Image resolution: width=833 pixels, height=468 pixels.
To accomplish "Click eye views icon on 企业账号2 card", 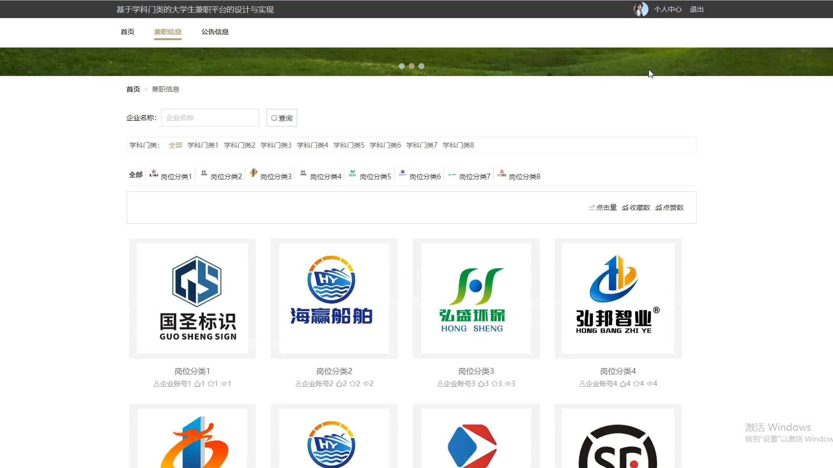I will pyautogui.click(x=366, y=383).
